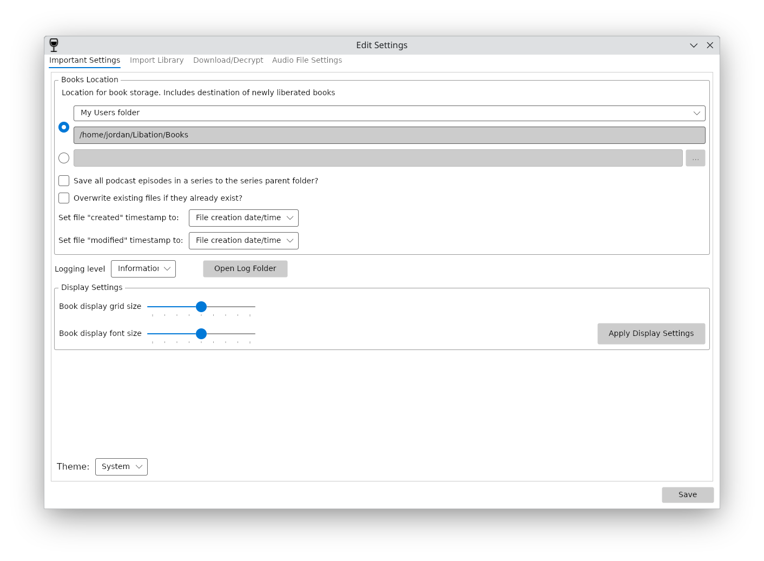Screen dimensions: 764x561
Task: Open the "modified" timestamp dropdown
Action: pos(243,241)
